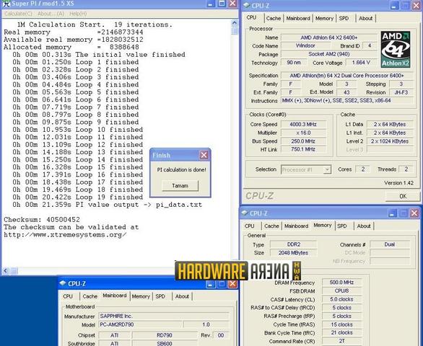Click the AMD Athlon 64 X2 logo

coord(396,49)
